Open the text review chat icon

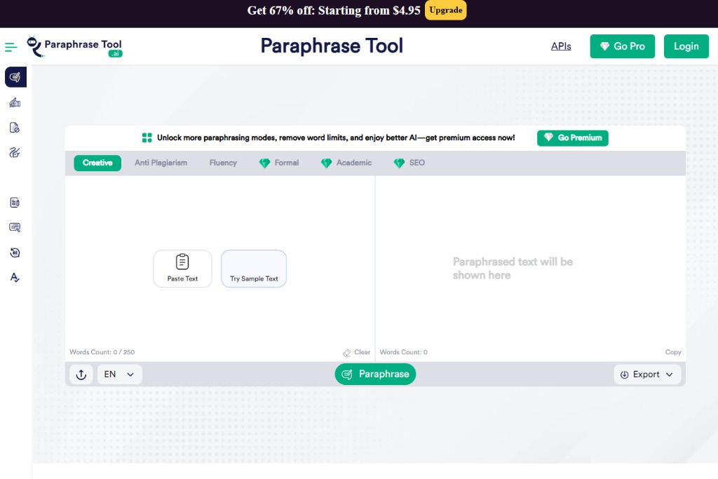14,227
